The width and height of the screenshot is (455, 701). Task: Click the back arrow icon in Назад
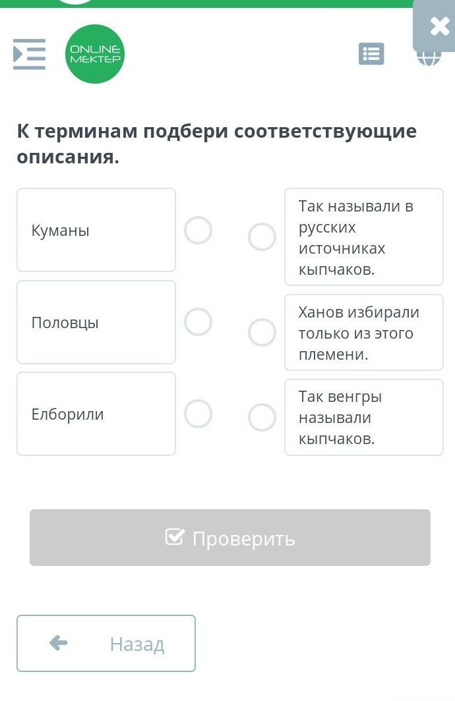(x=58, y=643)
